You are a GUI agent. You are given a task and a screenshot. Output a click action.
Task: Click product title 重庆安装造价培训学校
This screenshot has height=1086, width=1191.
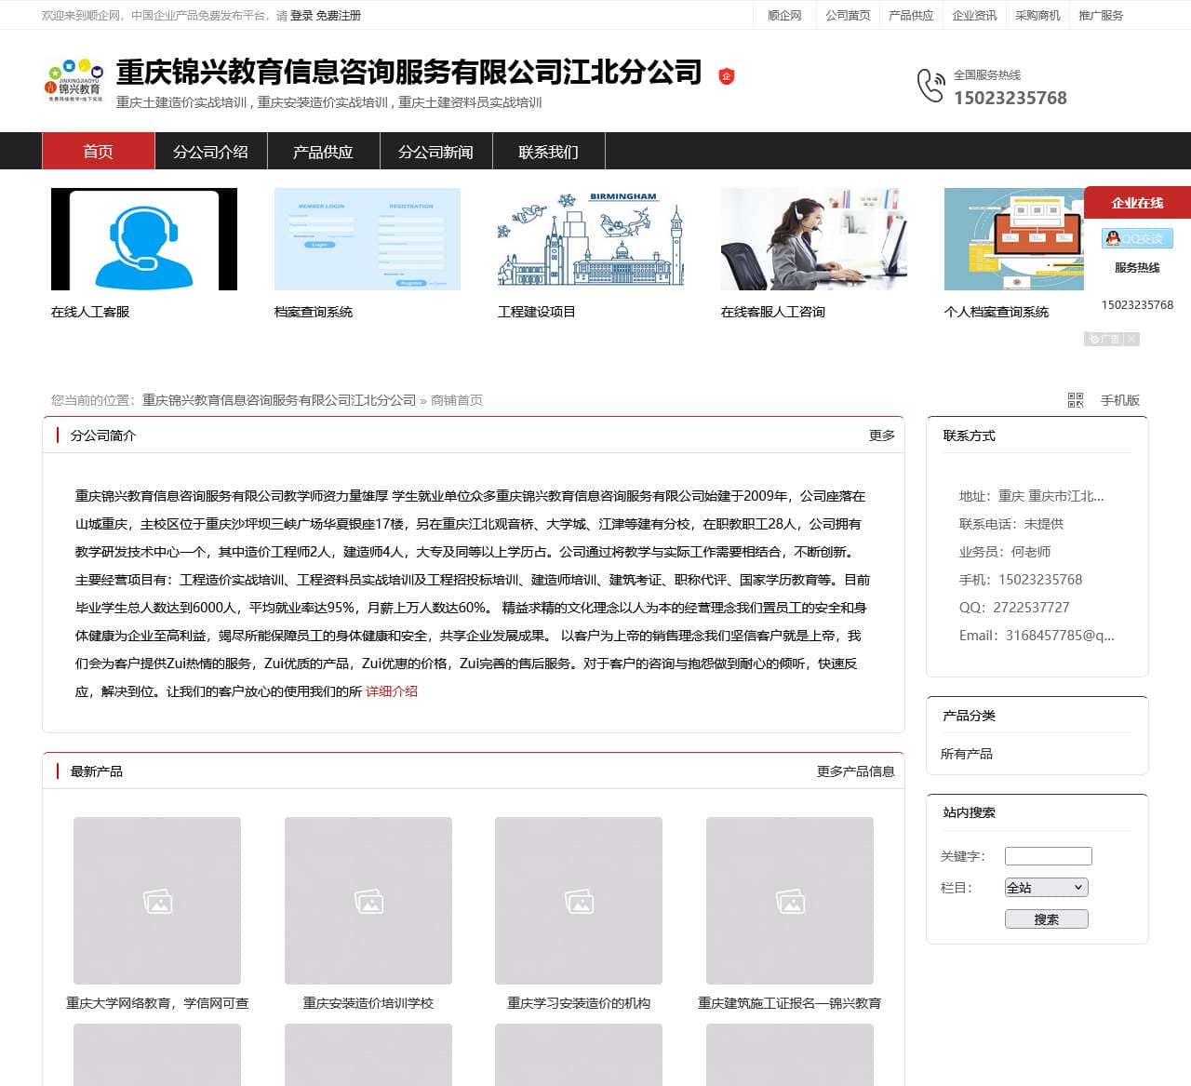point(368,1003)
